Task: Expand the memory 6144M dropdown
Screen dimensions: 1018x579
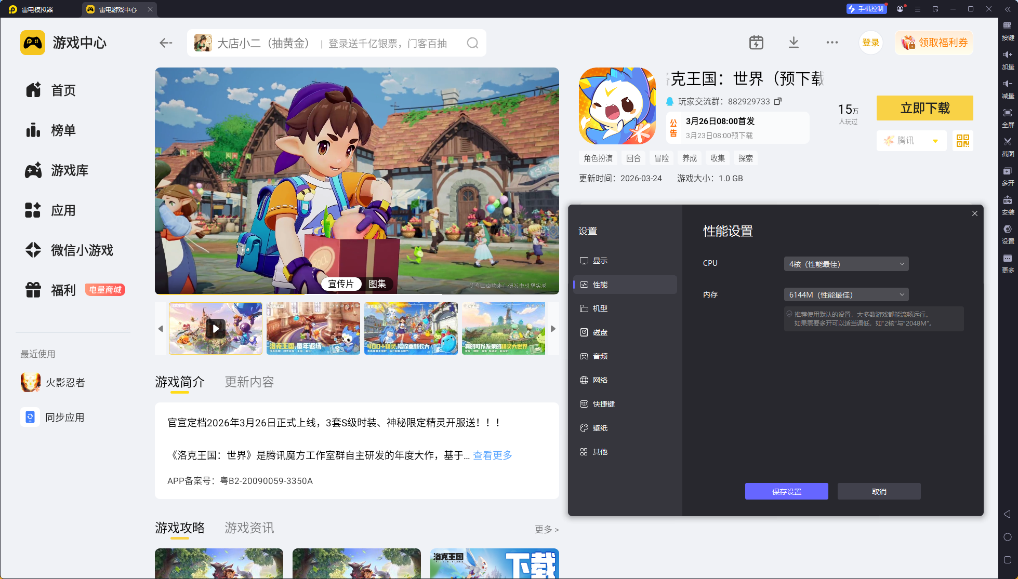Action: (846, 294)
